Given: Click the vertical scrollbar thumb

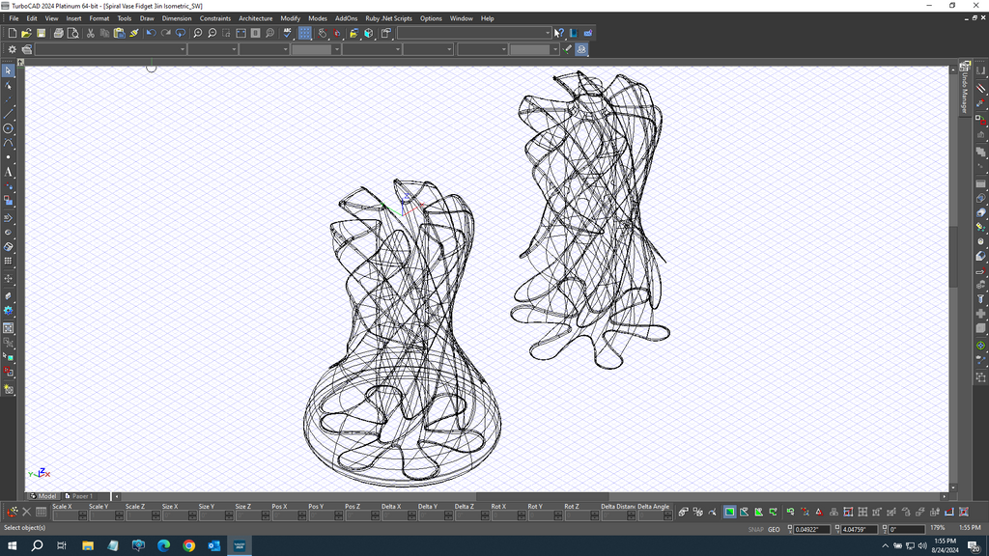Looking at the screenshot, I should 953,255.
